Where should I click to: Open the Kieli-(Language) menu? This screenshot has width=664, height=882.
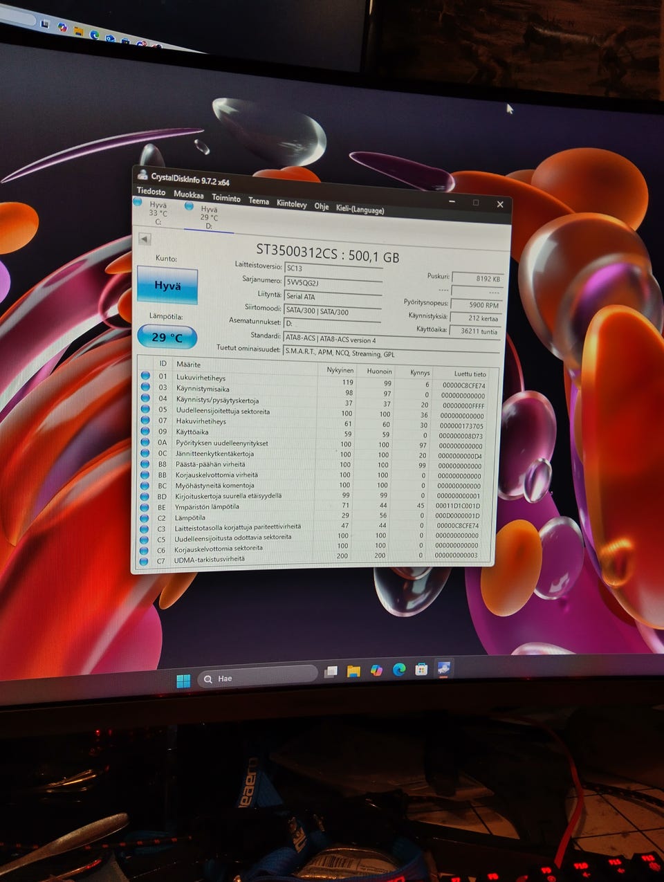point(360,209)
